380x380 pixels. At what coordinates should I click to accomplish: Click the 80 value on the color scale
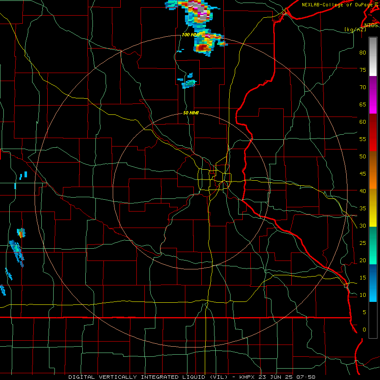pyautogui.click(x=363, y=53)
